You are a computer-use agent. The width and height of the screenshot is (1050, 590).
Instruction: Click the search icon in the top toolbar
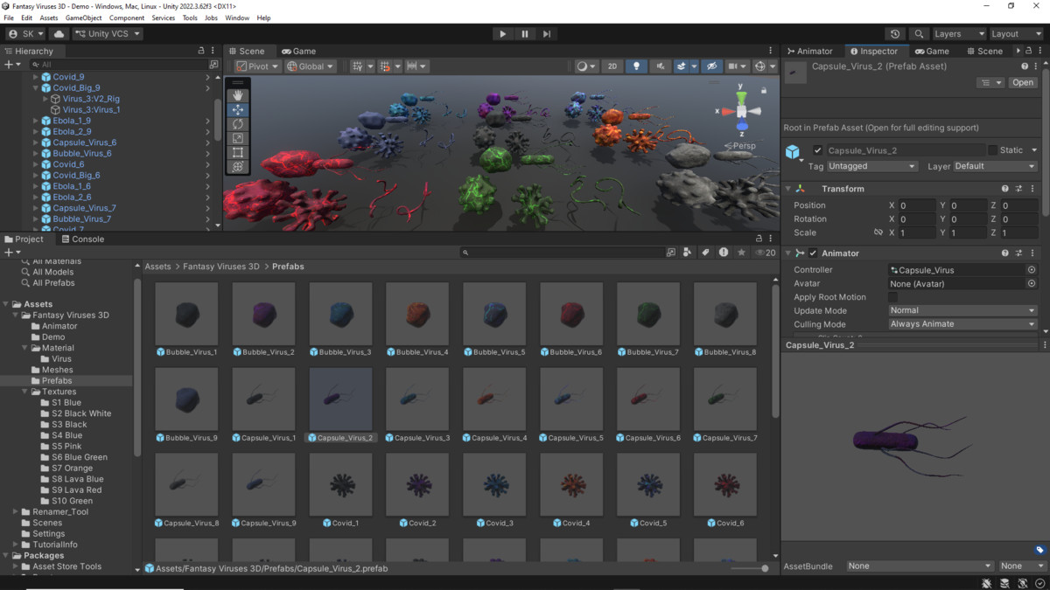[919, 33]
